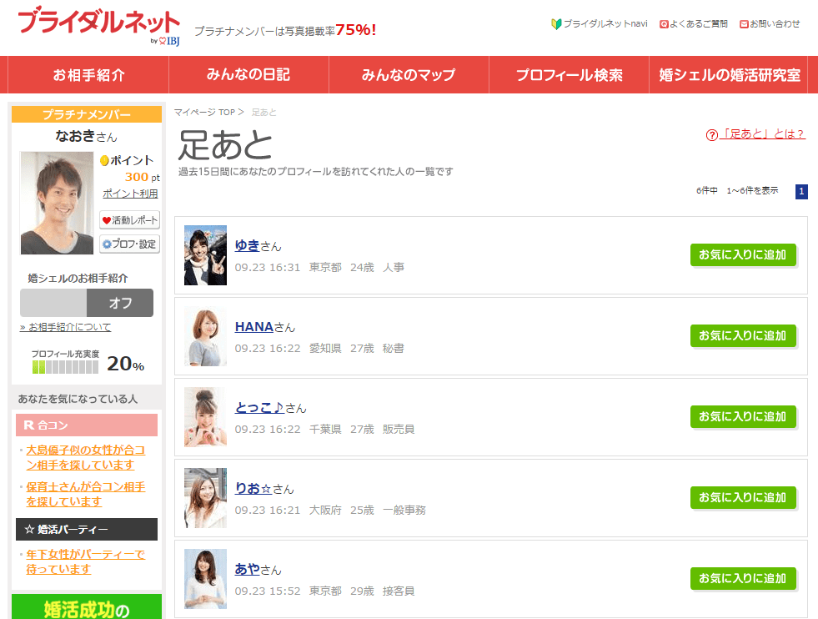Click ポイント利用 link
The image size is (818, 619).
pyautogui.click(x=130, y=194)
